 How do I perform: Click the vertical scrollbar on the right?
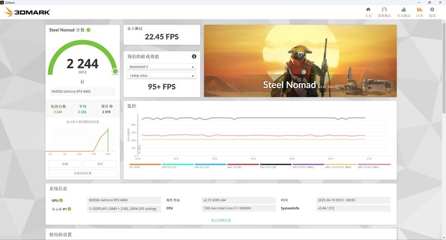click(444, 67)
